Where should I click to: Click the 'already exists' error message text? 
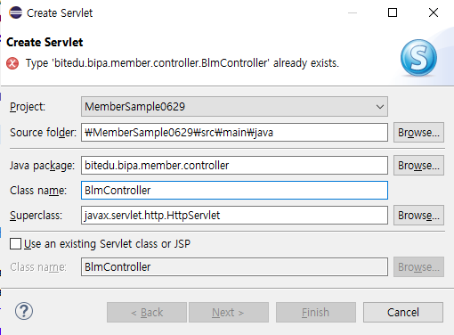click(x=182, y=63)
